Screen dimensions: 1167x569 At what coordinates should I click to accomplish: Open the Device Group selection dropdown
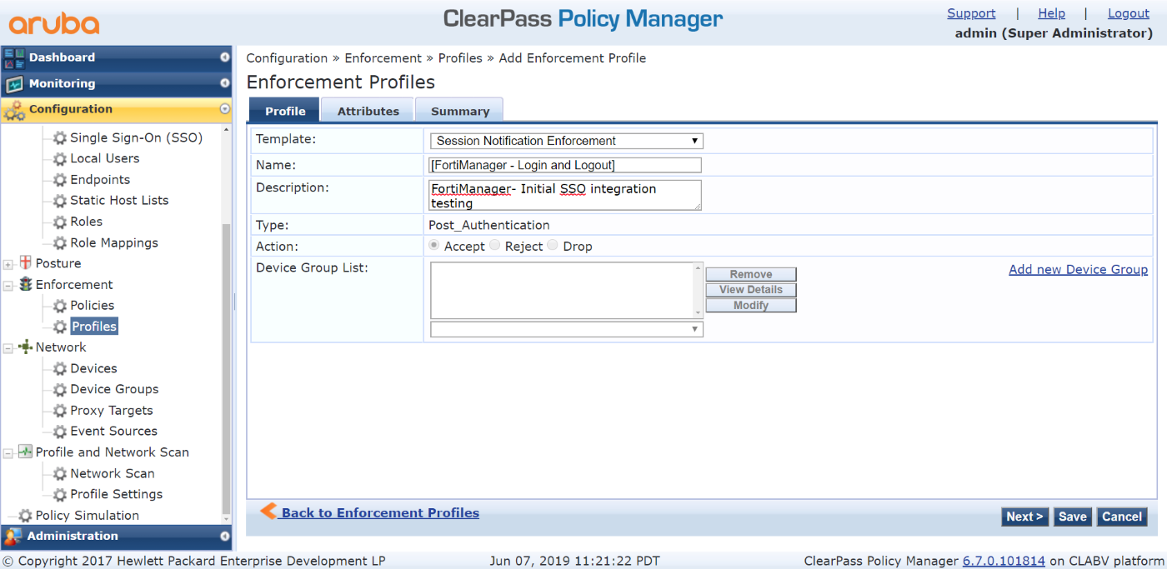click(x=567, y=330)
